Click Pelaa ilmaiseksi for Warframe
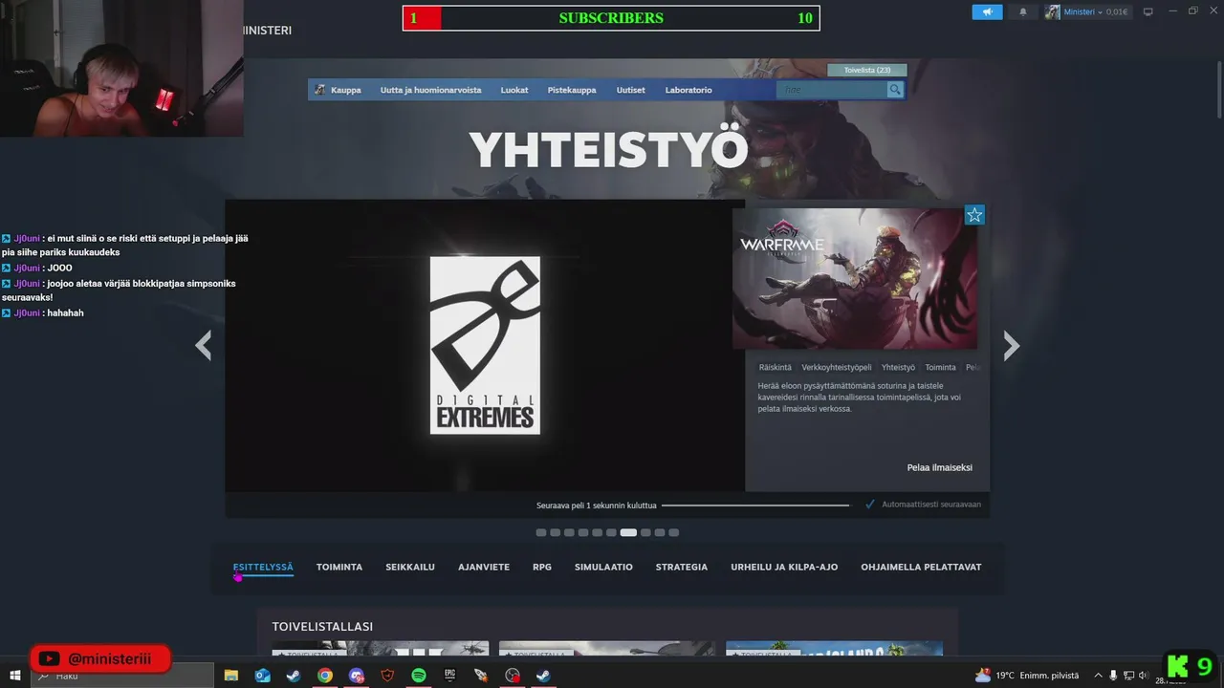The height and width of the screenshot is (688, 1224). pos(940,468)
